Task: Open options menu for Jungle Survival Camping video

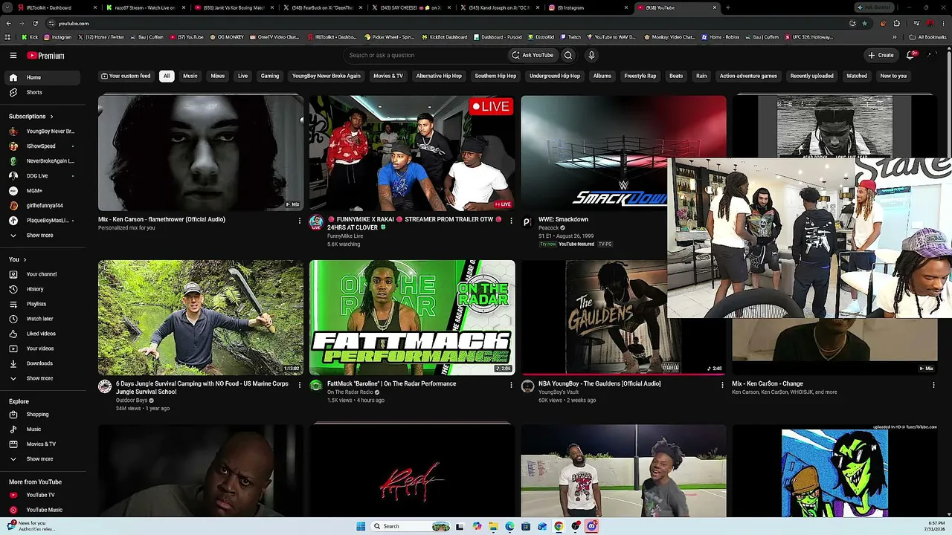Action: (300, 385)
